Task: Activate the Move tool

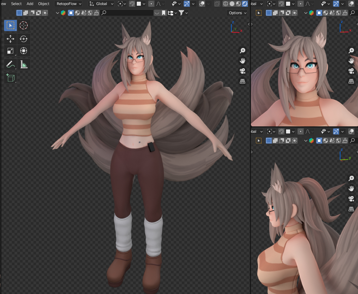Action: pos(10,39)
